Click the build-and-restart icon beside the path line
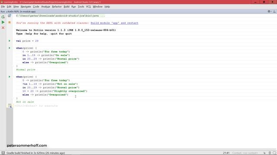Screen dimensions: 277x155 point(10,16)
